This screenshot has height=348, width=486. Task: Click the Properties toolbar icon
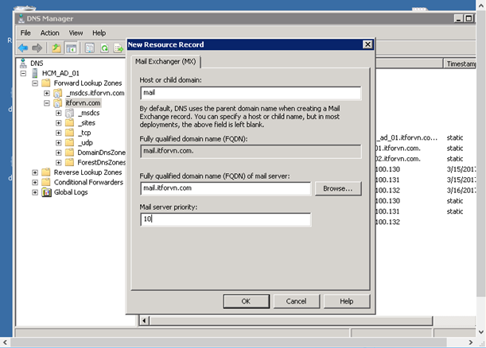coord(90,48)
